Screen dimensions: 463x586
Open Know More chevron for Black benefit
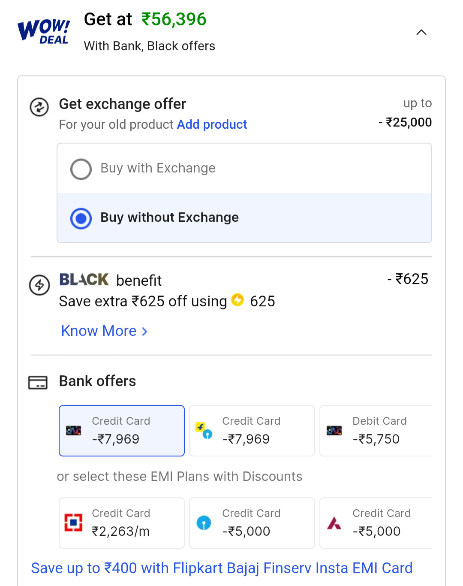tap(144, 332)
